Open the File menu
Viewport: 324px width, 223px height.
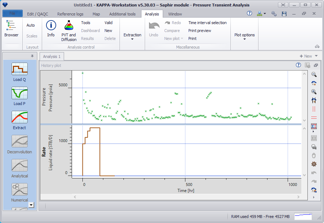[x=12, y=13]
